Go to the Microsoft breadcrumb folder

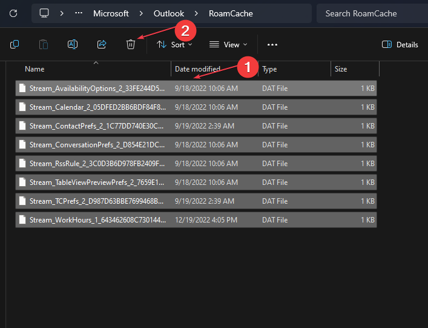coord(111,13)
